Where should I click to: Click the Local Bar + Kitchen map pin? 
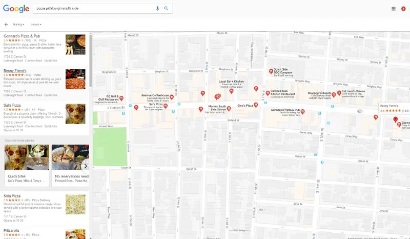point(231,91)
